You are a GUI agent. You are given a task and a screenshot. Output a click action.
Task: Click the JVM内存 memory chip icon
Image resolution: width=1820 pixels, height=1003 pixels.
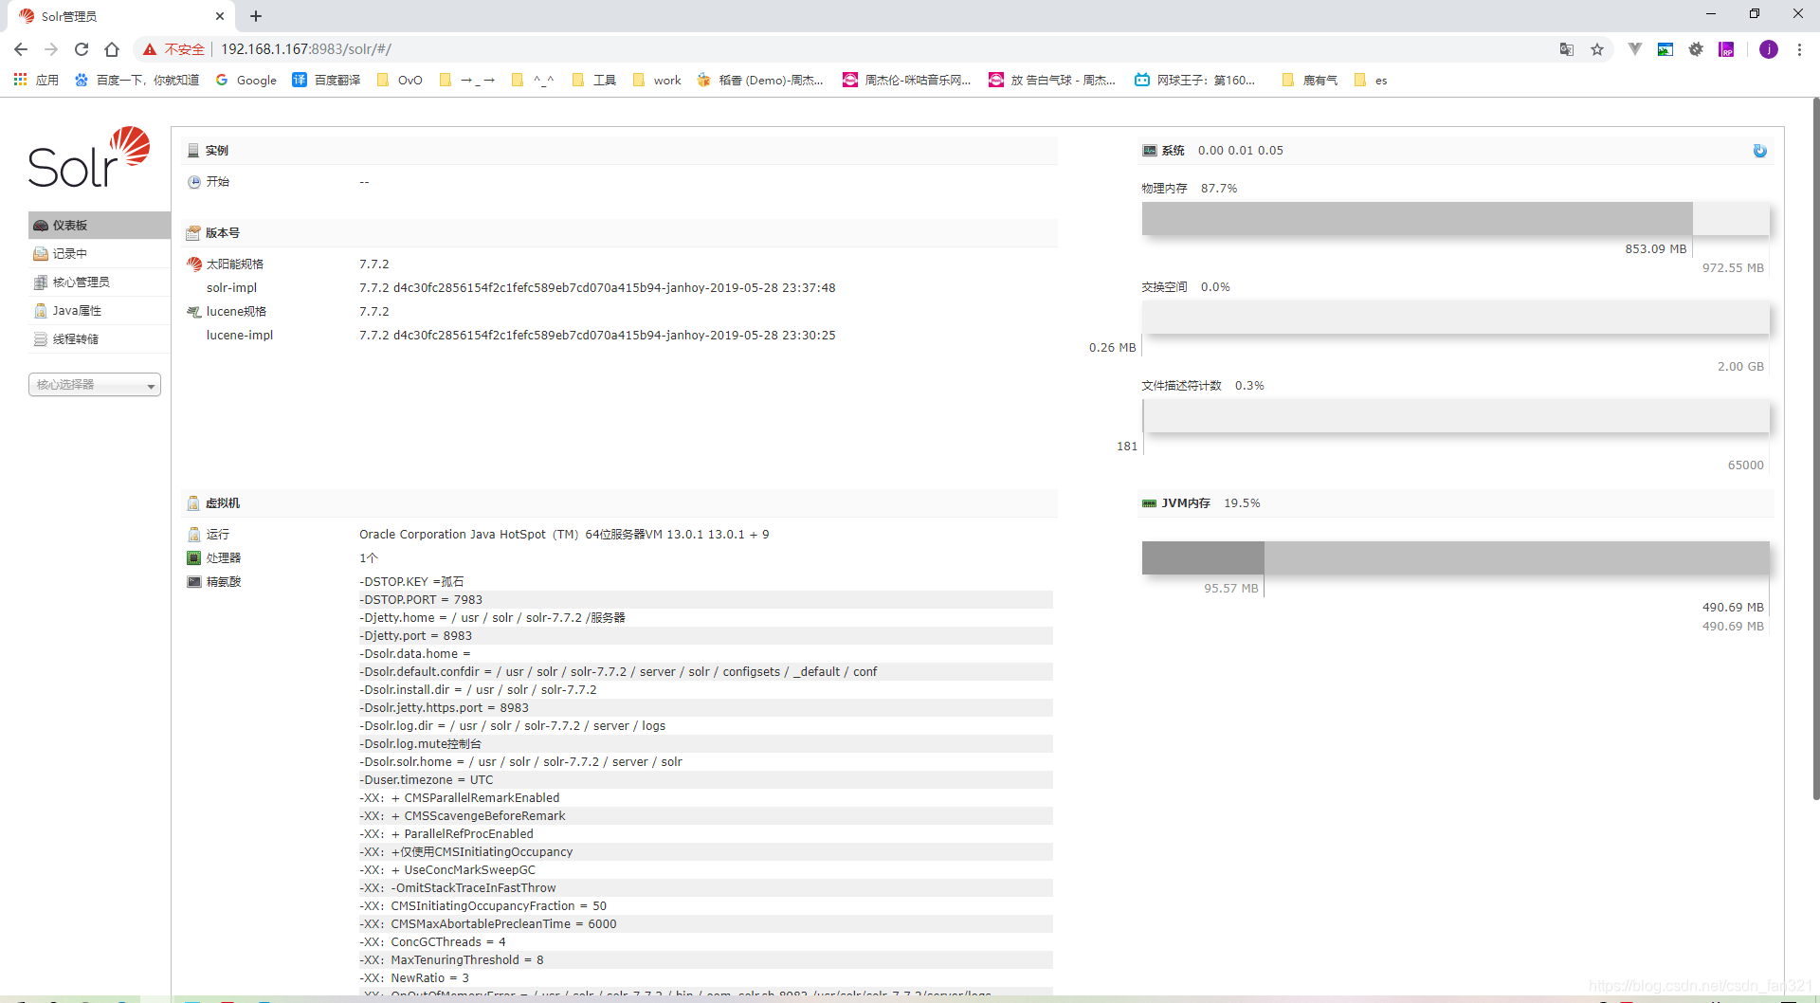(1150, 503)
